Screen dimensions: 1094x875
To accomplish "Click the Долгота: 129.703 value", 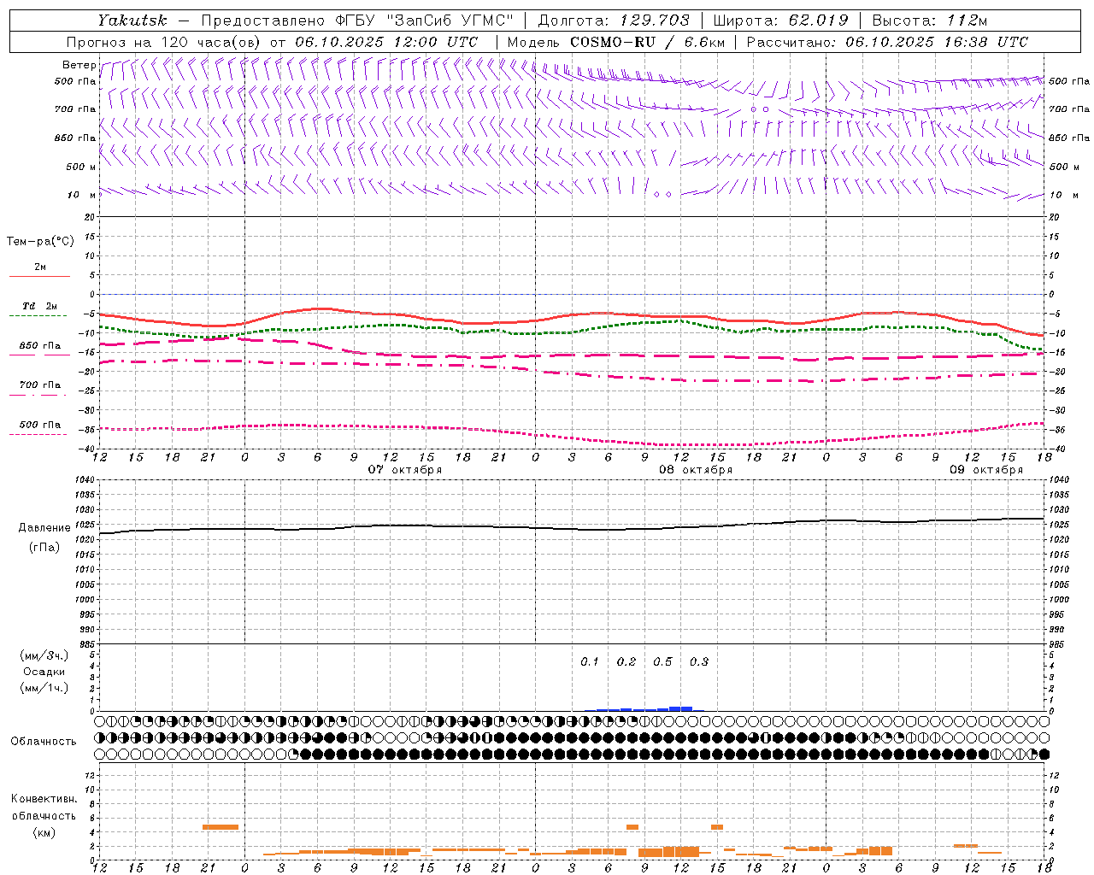I will click(613, 21).
